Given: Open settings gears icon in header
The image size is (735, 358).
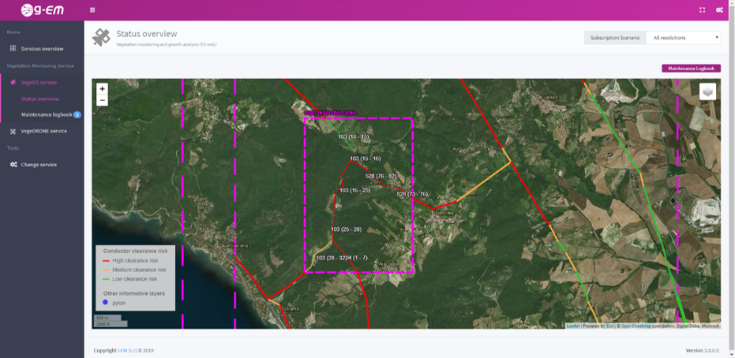Looking at the screenshot, I should [719, 10].
